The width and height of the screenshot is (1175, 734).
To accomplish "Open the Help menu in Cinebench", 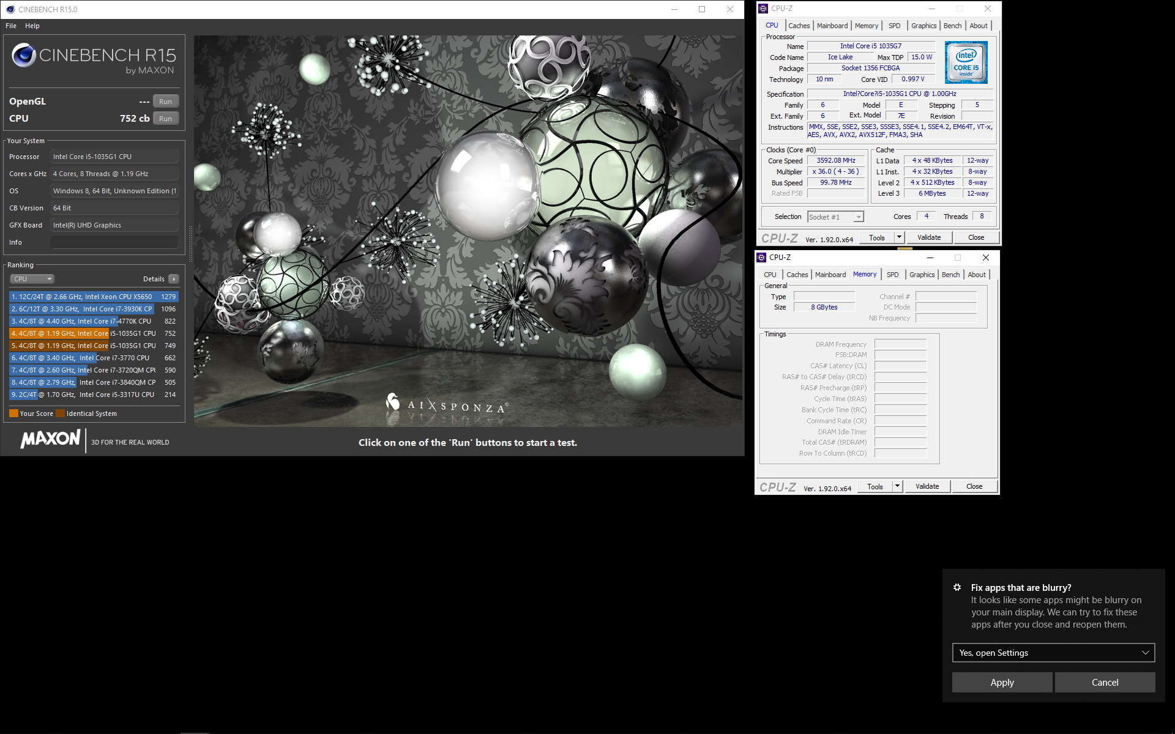I will click(32, 26).
